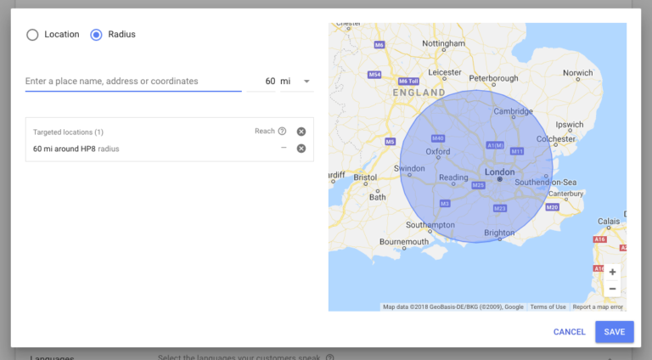Viewport: 652px width, 360px height.
Task: Click the London label on the map
Action: point(499,172)
